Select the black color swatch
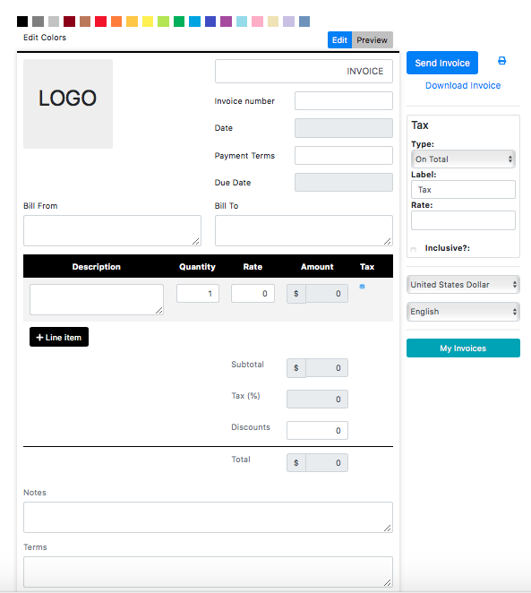 pyautogui.click(x=22, y=21)
